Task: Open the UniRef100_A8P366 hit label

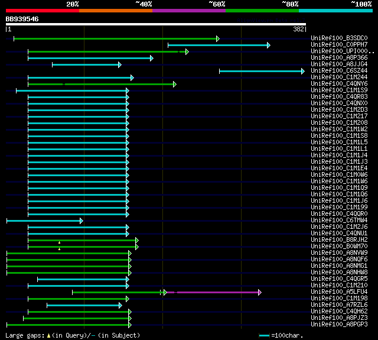Action: click(339, 58)
